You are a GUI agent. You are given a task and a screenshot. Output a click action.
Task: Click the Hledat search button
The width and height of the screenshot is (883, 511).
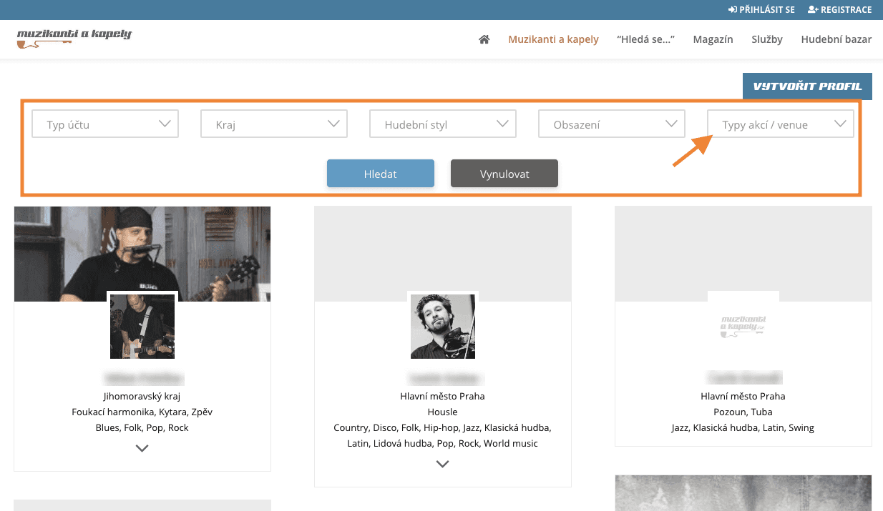pos(381,174)
